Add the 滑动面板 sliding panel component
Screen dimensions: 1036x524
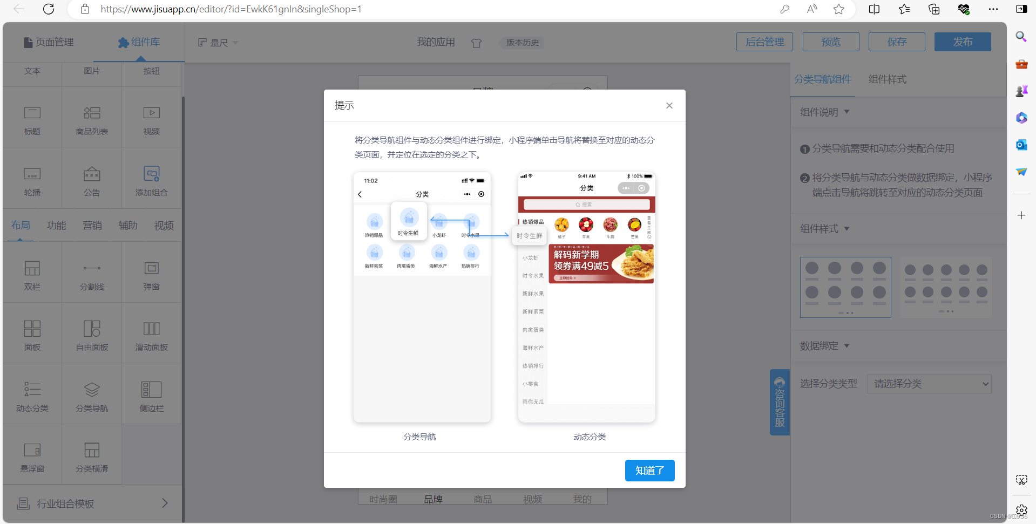[151, 333]
